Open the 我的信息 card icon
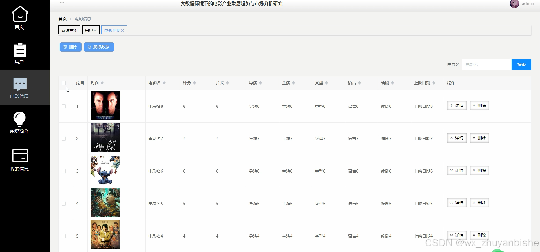540x252 pixels. 20,156
